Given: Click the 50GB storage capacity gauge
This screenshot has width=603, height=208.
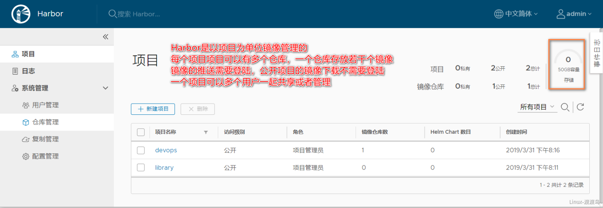Looking at the screenshot, I should (x=568, y=65).
